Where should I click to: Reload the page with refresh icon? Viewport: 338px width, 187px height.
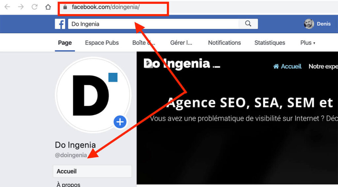point(34,7)
